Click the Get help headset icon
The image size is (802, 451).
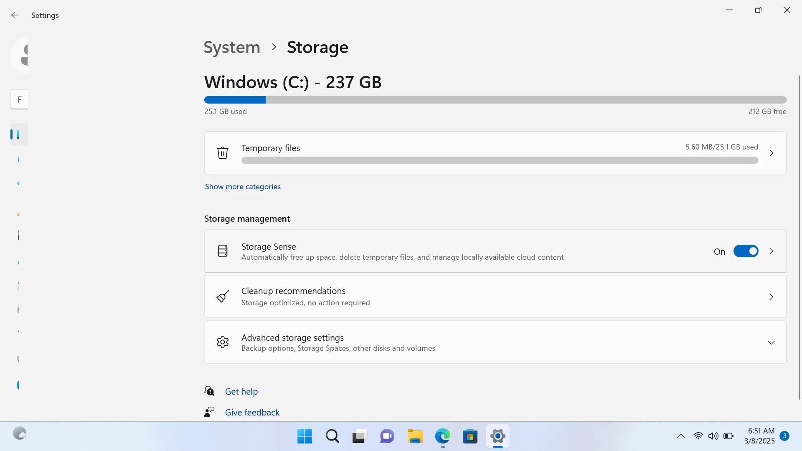(209, 391)
